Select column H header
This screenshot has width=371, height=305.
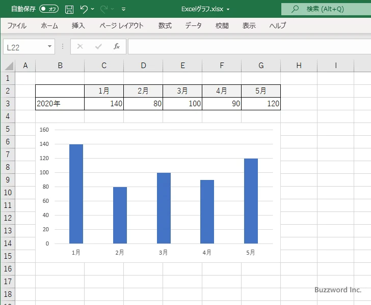299,66
